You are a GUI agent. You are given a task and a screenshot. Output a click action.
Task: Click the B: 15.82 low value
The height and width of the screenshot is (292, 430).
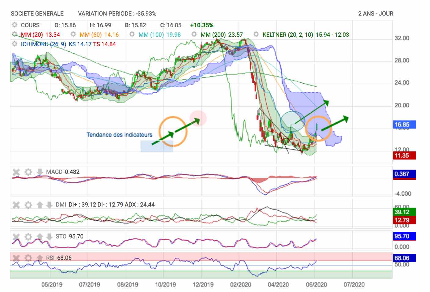(135, 25)
